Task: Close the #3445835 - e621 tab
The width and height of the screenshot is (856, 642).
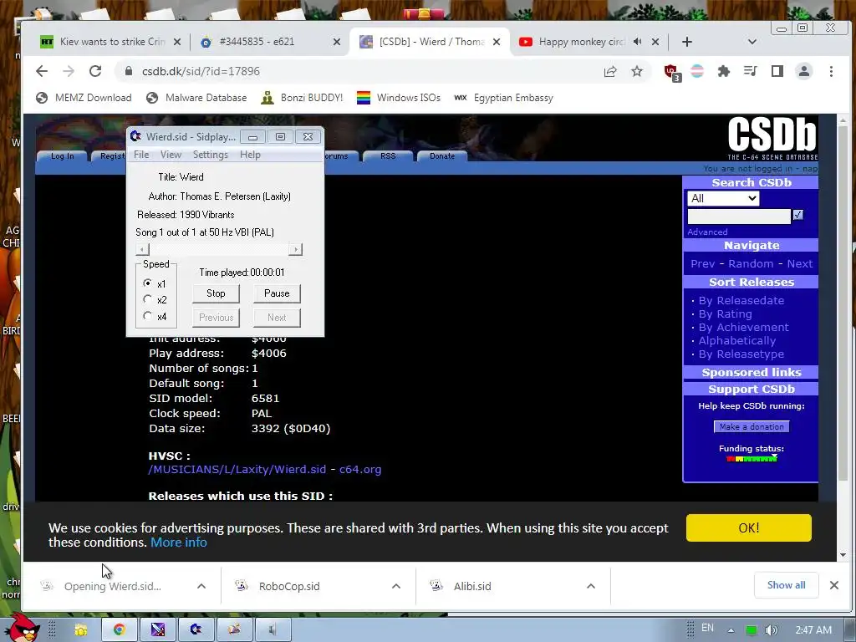Action: coord(337,42)
